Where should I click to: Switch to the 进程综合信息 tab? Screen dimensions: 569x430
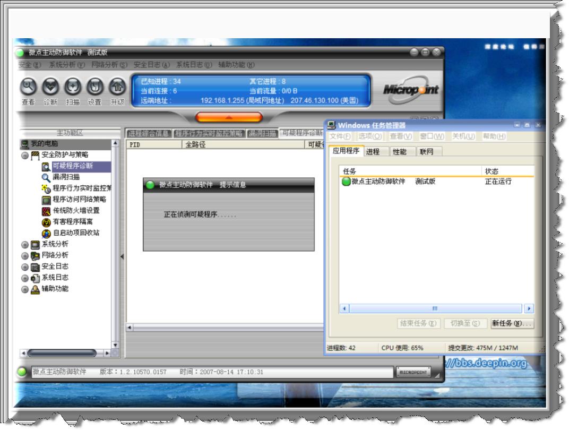coord(149,134)
